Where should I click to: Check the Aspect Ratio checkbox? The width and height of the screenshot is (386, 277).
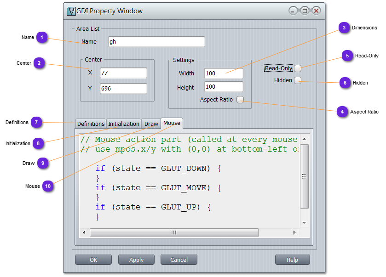(x=240, y=100)
